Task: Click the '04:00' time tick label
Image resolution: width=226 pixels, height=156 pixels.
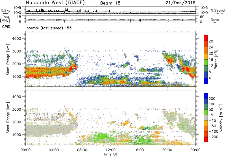Action: point(54,150)
